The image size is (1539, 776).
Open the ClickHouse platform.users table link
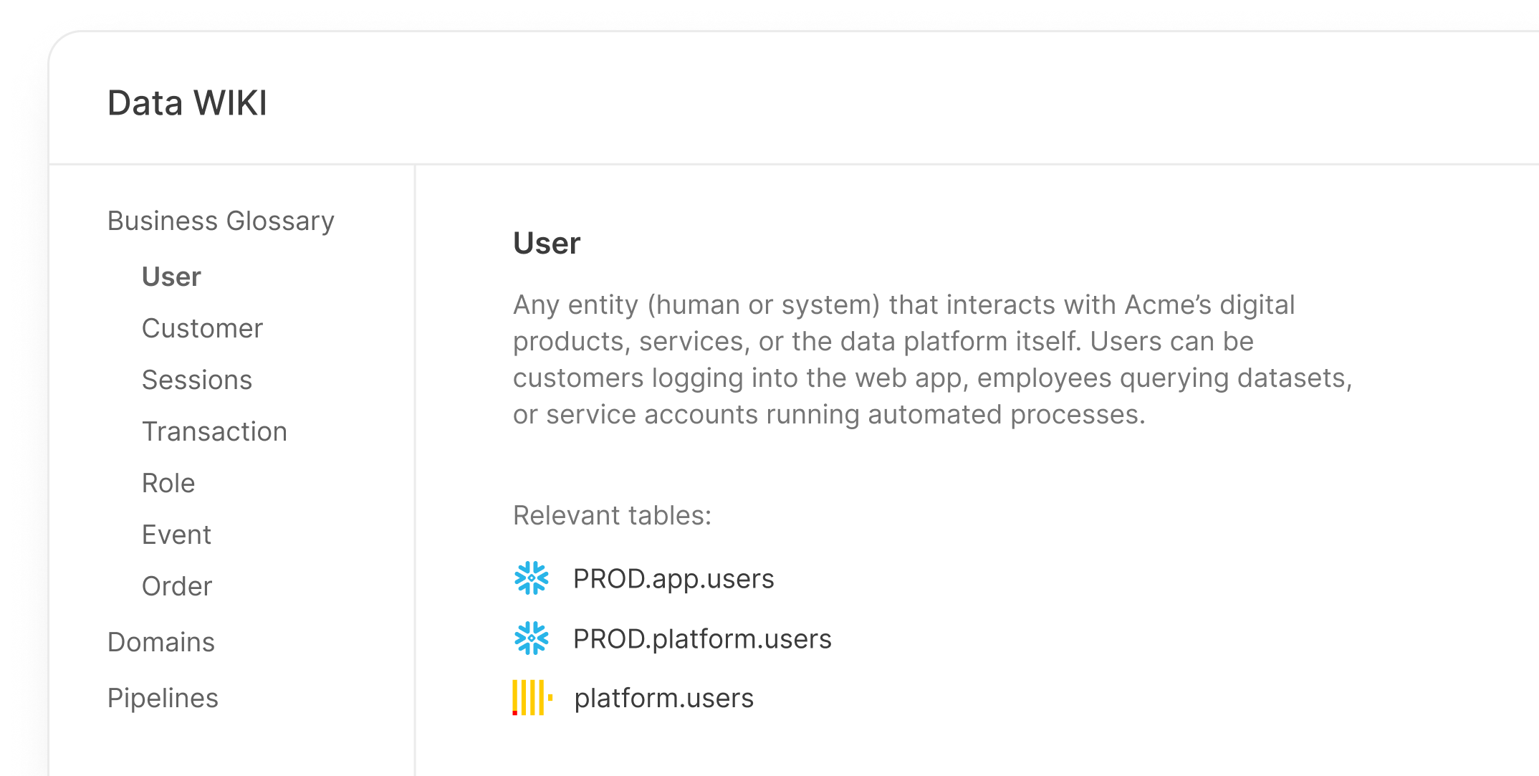tap(663, 699)
